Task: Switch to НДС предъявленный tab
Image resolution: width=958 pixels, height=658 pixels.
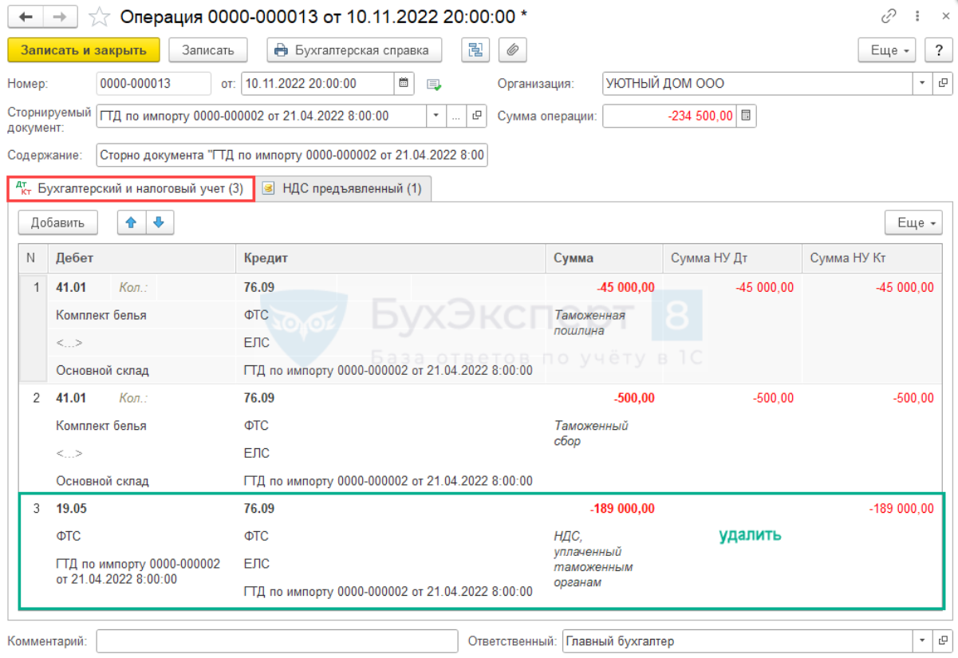Action: (344, 188)
